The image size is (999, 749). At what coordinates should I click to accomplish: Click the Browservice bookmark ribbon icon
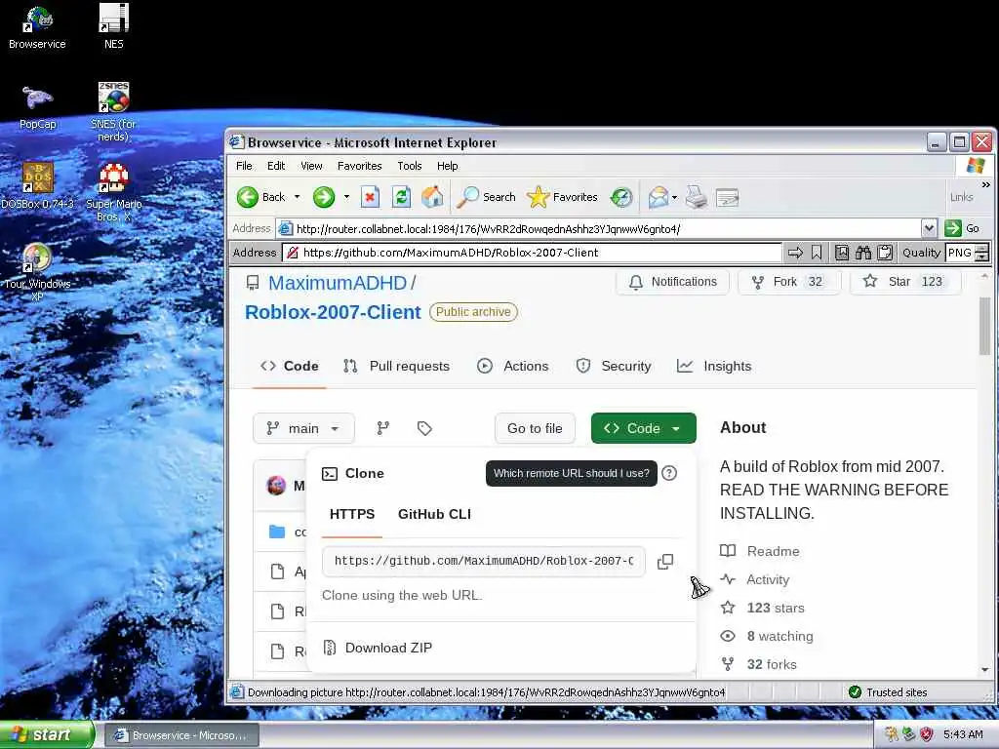point(817,253)
